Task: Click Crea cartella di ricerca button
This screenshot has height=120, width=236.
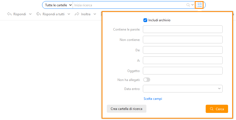Action: [x=126, y=109]
